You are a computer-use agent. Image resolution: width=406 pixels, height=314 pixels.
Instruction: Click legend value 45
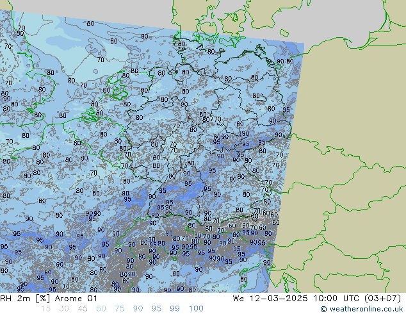(x=83, y=309)
